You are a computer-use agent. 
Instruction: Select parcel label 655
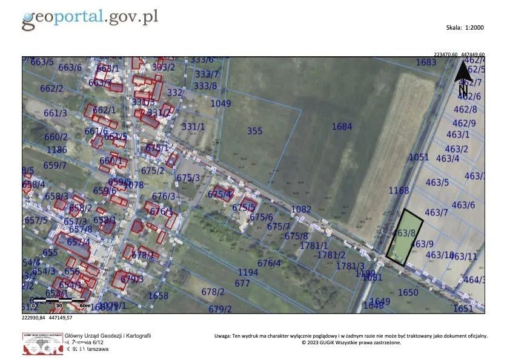coord(50,253)
